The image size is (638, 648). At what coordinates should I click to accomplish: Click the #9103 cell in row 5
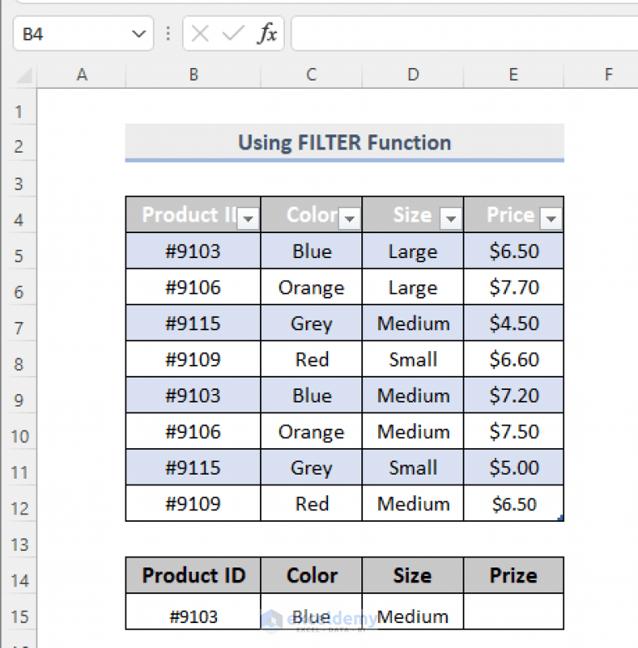[194, 251]
